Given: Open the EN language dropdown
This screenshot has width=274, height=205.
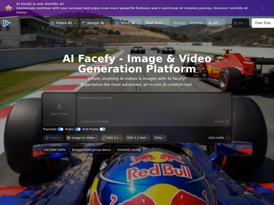Looking at the screenshot, I should [240, 23].
